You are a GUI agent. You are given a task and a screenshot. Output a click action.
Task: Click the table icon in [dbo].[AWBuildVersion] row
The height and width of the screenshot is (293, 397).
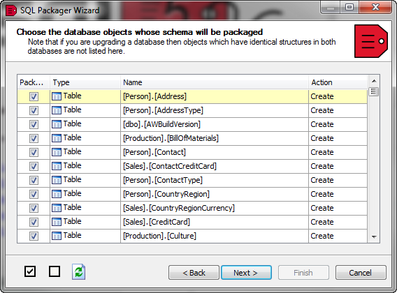point(57,124)
